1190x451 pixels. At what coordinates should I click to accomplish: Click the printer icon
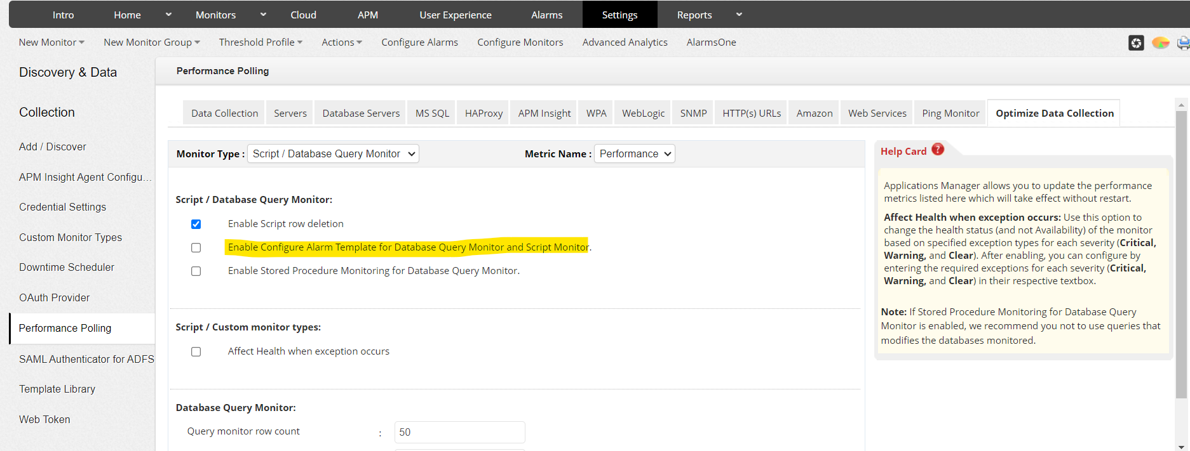tap(1183, 42)
